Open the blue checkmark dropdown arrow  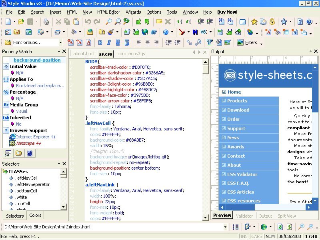(172, 32)
